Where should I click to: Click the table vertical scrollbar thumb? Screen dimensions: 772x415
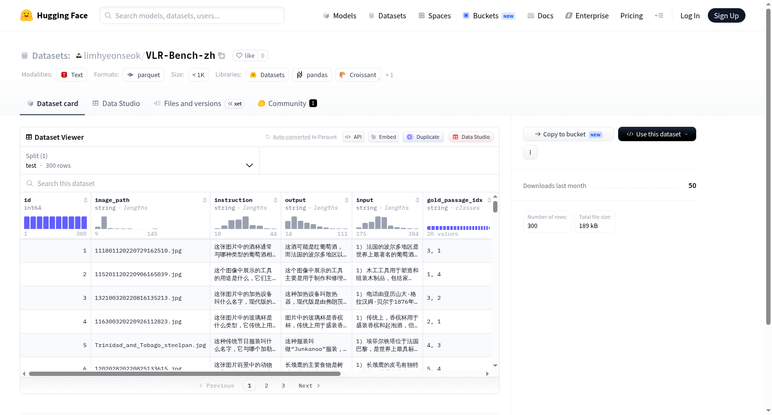pyautogui.click(x=495, y=207)
